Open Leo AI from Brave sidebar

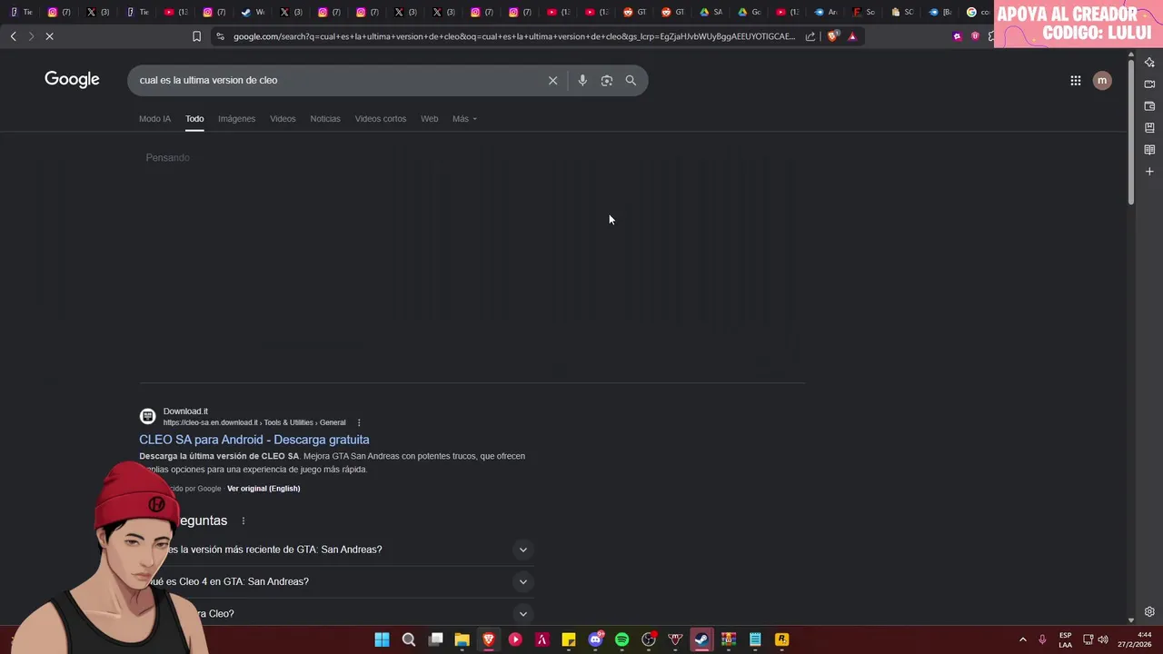click(1149, 63)
